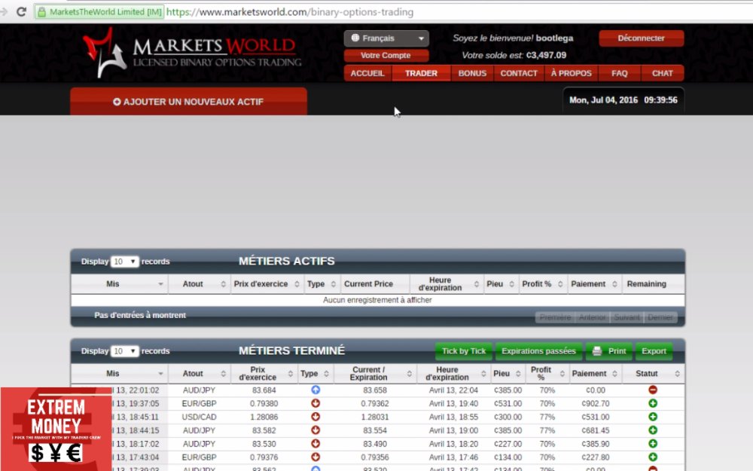Click the type arrow icon for AUD/JPY 83.684

point(316,390)
